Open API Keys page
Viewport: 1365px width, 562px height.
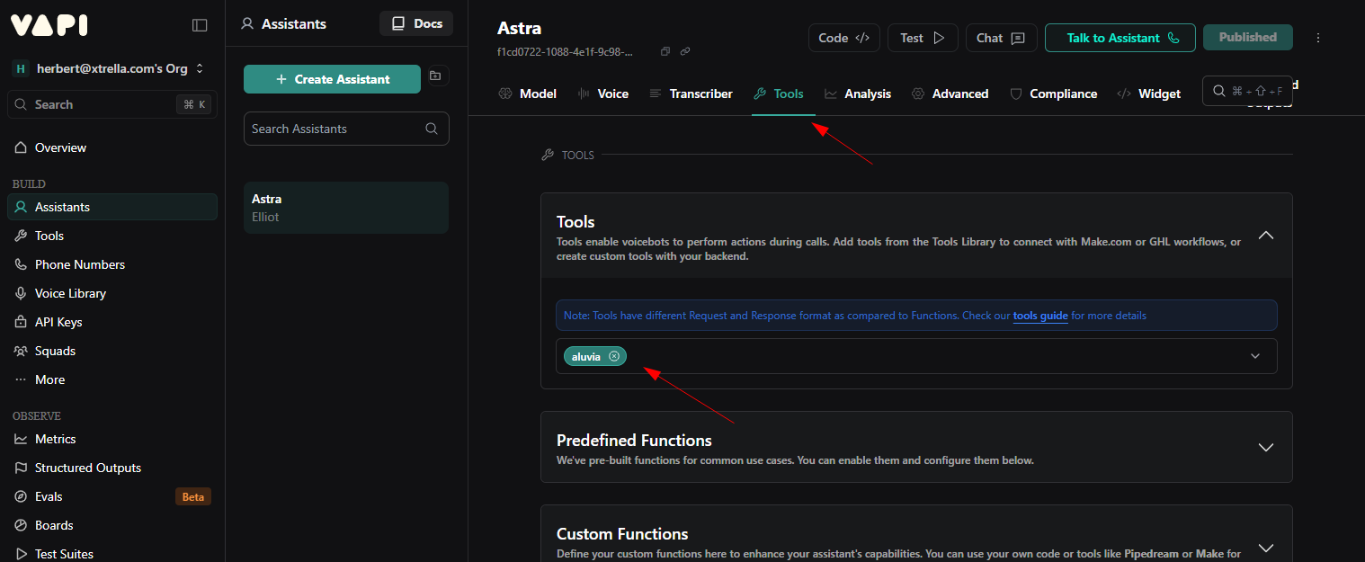[58, 322]
